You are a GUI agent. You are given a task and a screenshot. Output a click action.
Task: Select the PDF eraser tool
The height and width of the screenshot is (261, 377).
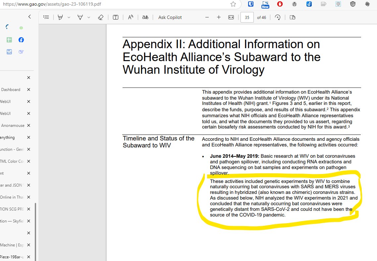101,17
